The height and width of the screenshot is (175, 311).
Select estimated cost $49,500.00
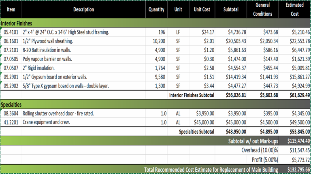click(300, 122)
